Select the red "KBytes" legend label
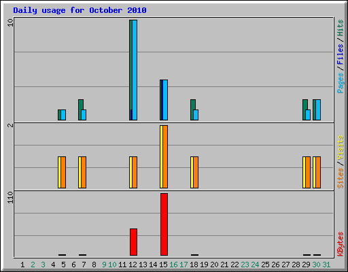This screenshot has width=348, height=272. point(341,244)
